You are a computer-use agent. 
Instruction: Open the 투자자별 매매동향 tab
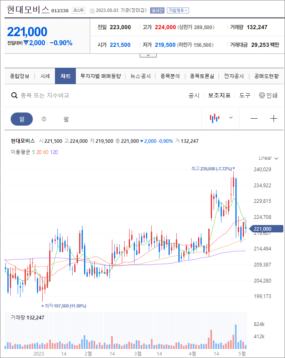click(100, 76)
